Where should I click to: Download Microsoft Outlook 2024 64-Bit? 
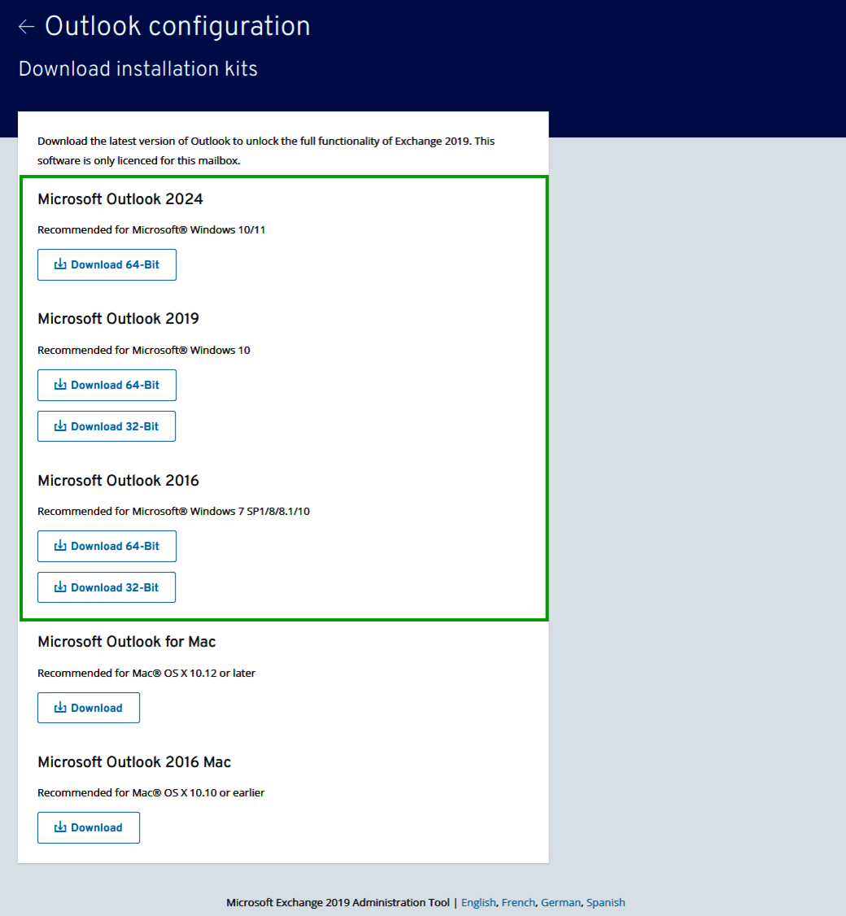tap(107, 264)
